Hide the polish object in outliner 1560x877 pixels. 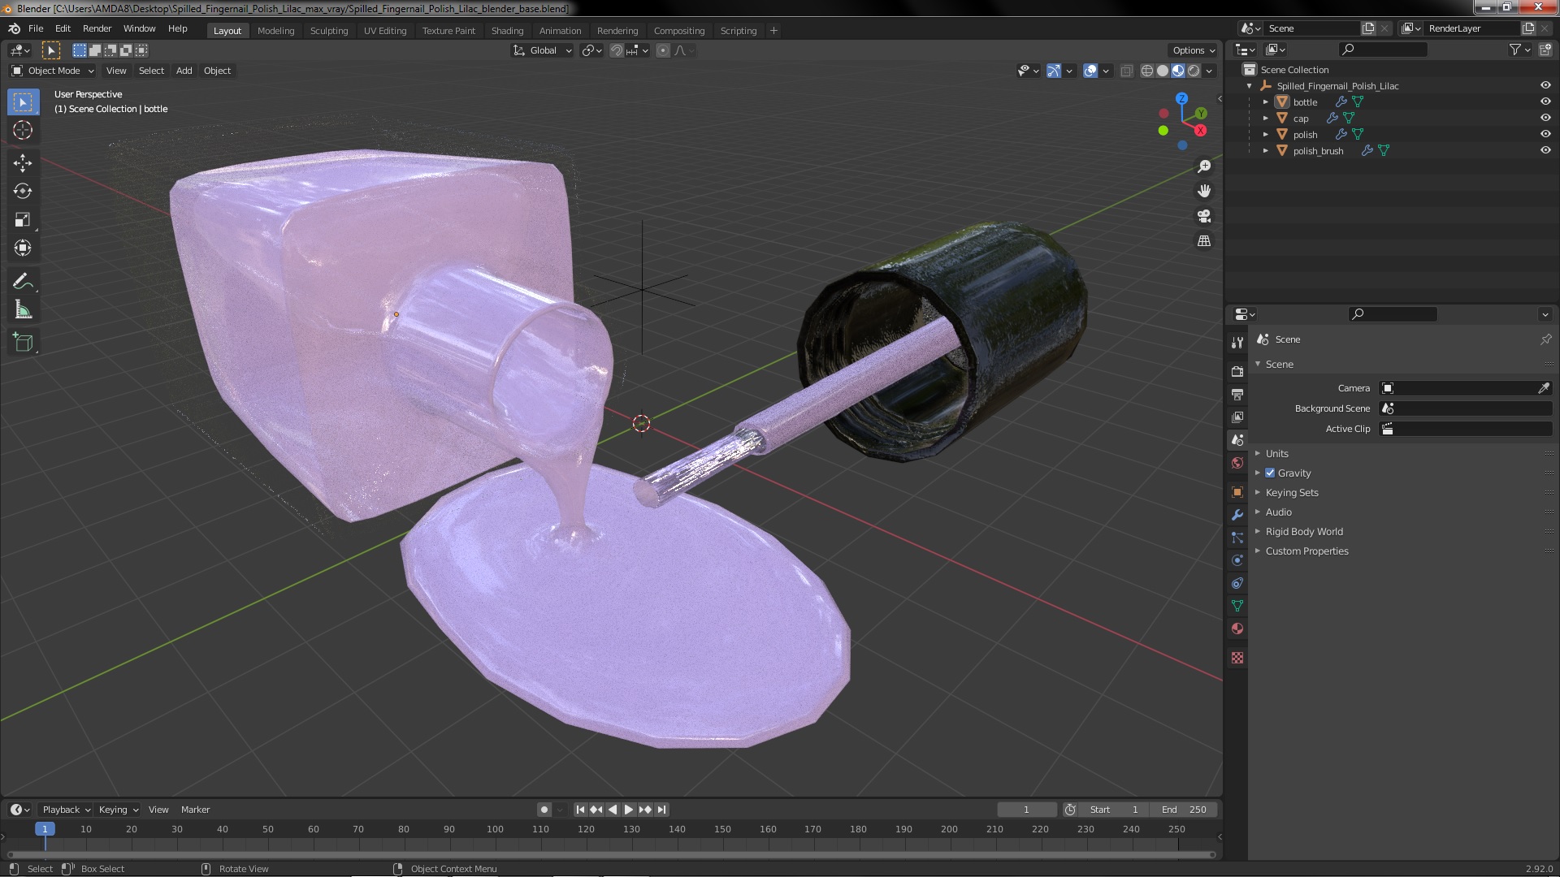[x=1545, y=134]
